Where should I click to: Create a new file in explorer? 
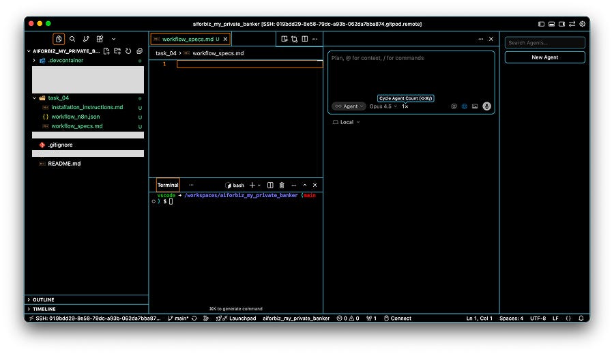106,51
